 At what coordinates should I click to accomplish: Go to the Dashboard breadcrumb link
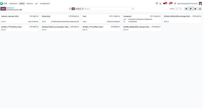[10, 8]
